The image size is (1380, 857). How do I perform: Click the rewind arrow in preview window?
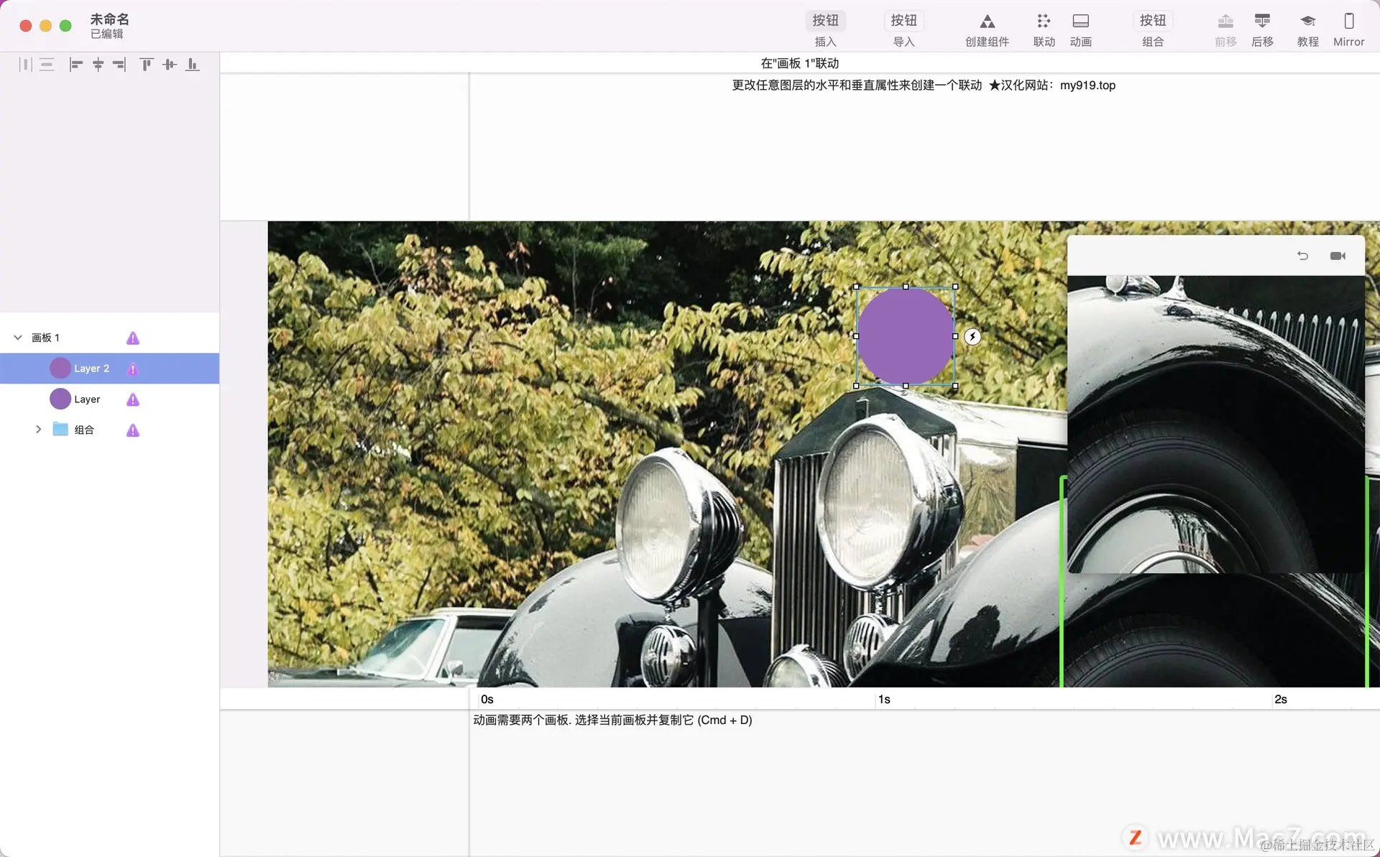point(1302,256)
